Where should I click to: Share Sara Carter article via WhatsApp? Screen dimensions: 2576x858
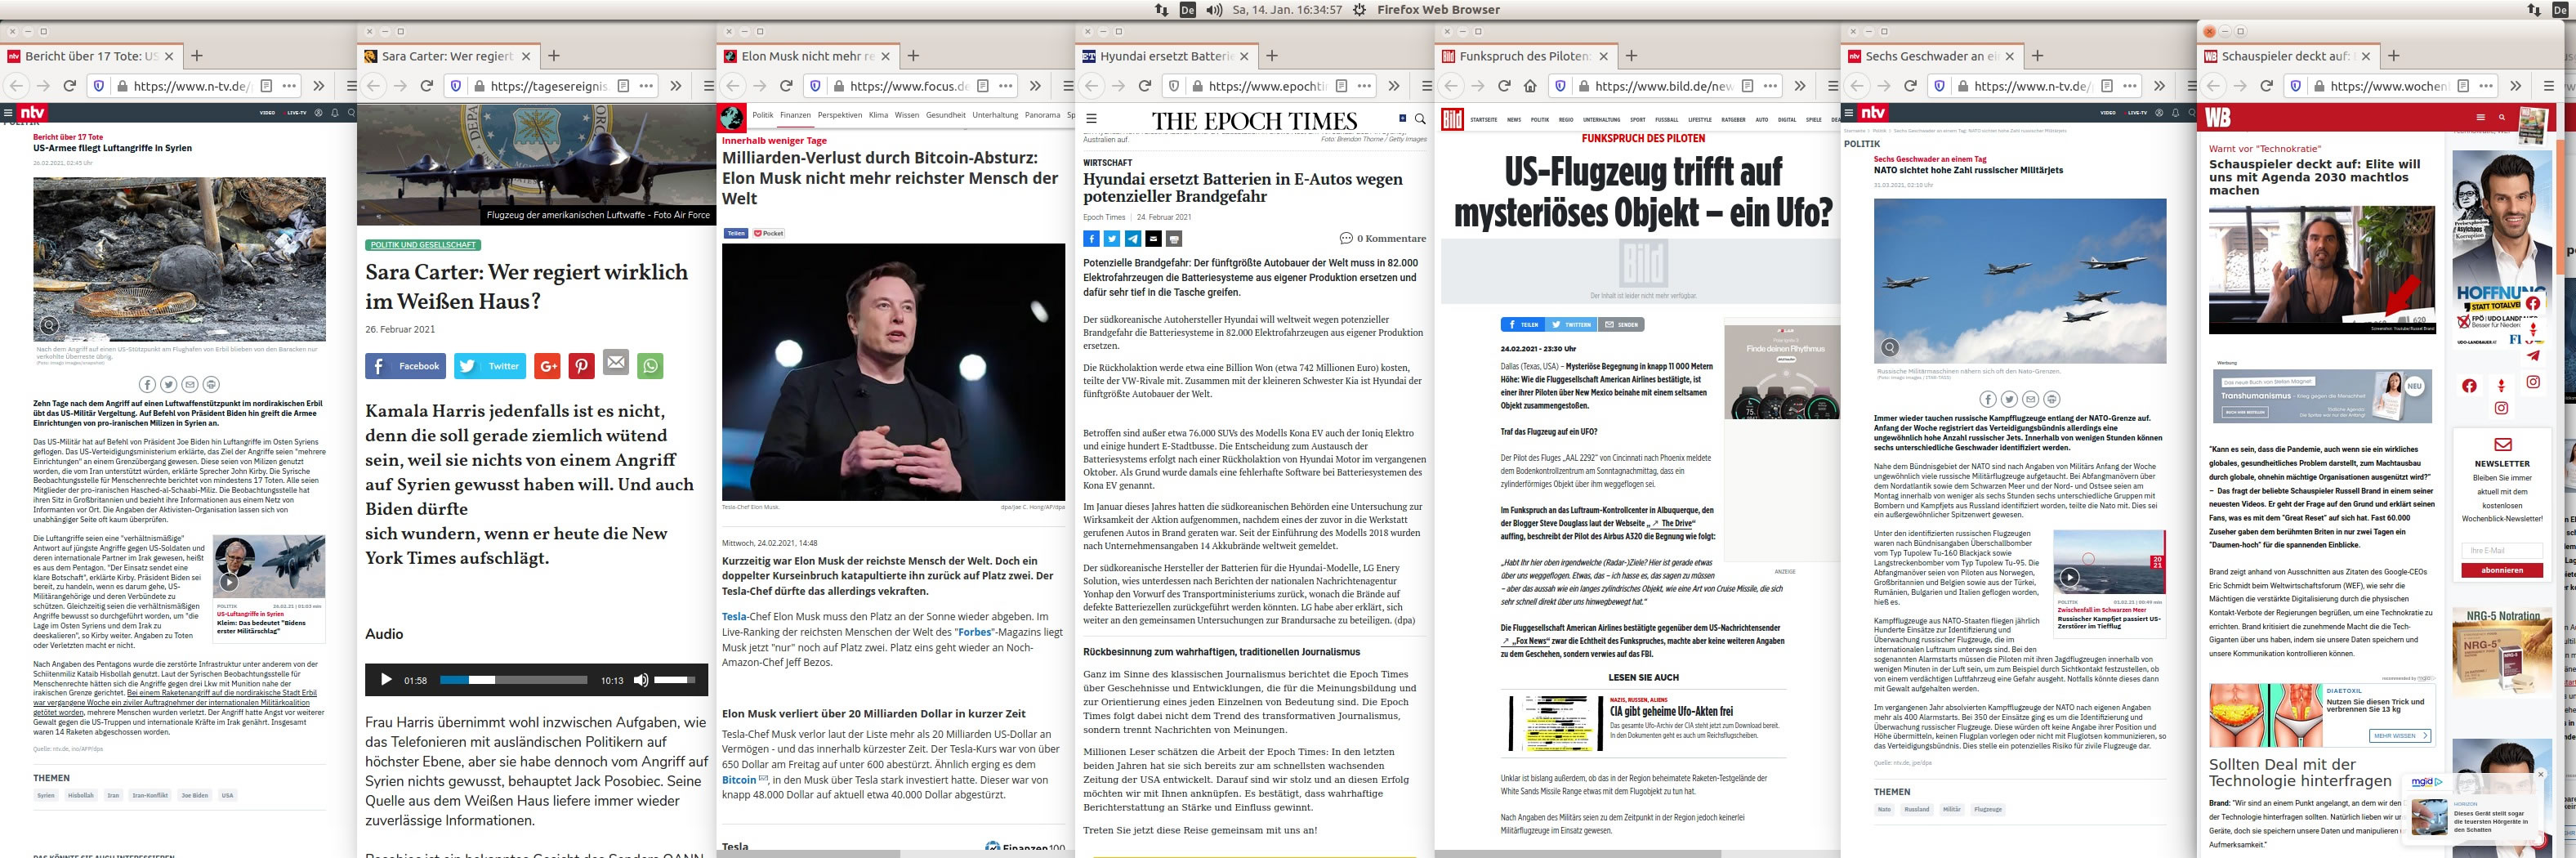[x=650, y=366]
